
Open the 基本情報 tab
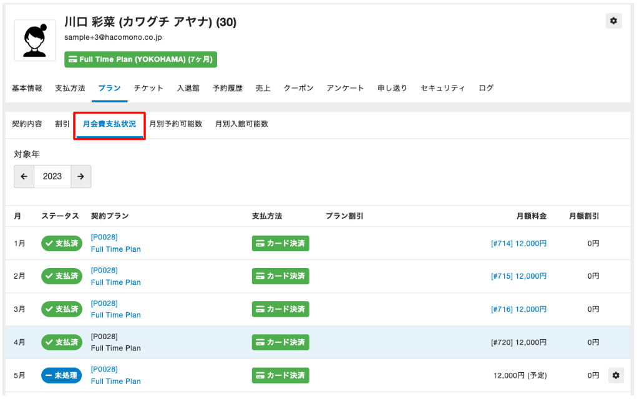(x=27, y=89)
